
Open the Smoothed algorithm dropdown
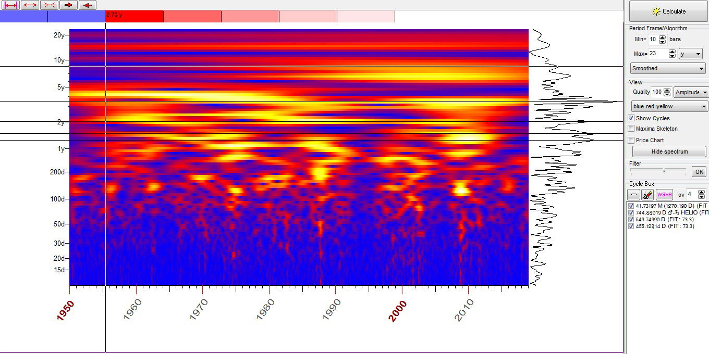tap(668, 68)
